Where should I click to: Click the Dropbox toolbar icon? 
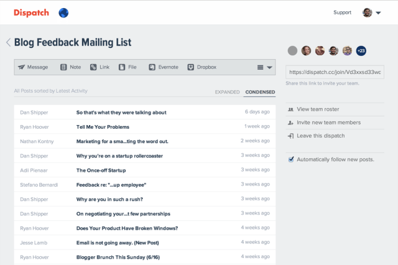[x=191, y=67]
